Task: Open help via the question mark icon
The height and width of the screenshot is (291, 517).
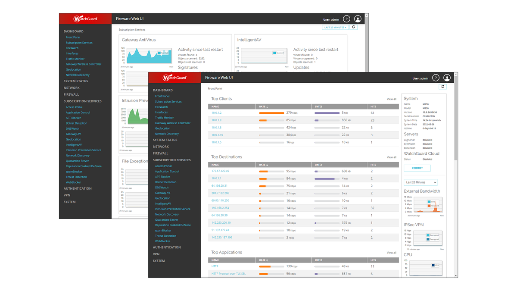Action: 436,78
